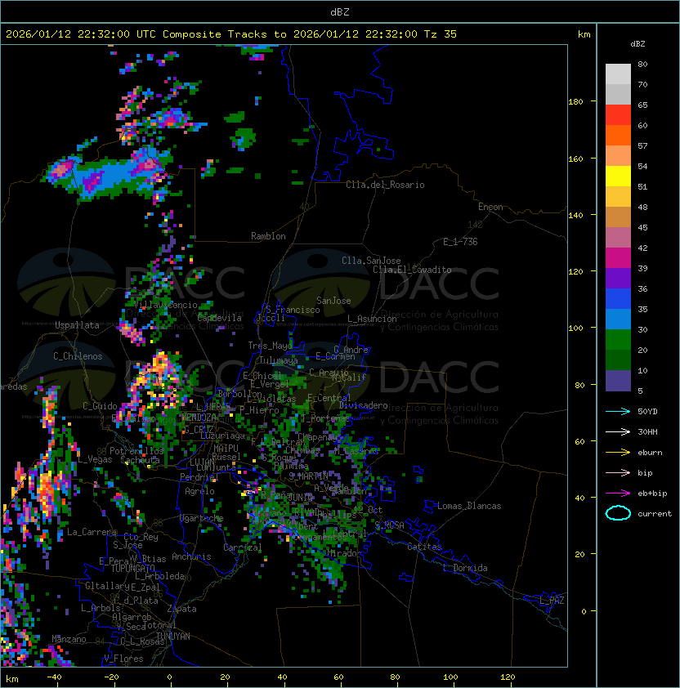Viewport: 680px width, 688px height.
Task: Click the 'S_Francisco' map label
Action: coord(293,310)
